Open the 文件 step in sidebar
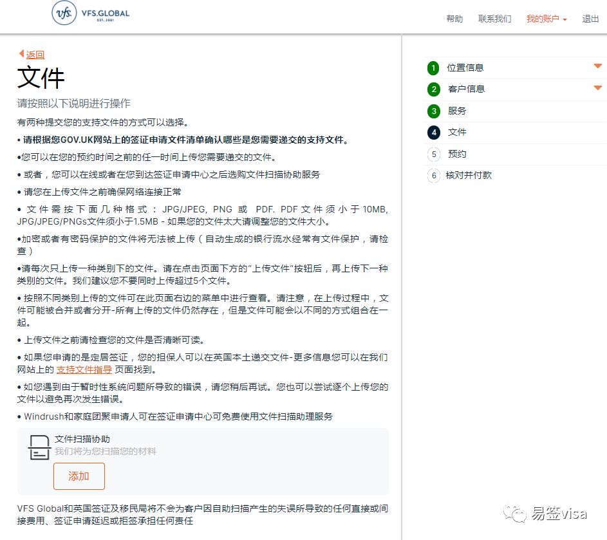Screen dimensions: 607x540 (x=457, y=132)
